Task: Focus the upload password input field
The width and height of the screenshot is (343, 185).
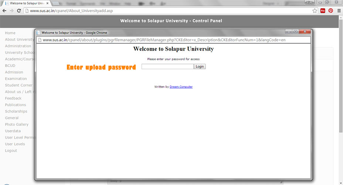Action: 167,66
